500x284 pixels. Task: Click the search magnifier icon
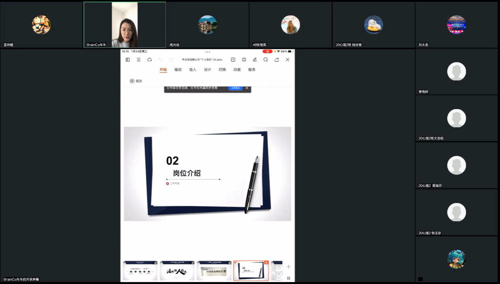(266, 60)
